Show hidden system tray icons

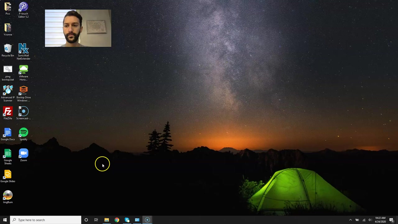(x=350, y=220)
